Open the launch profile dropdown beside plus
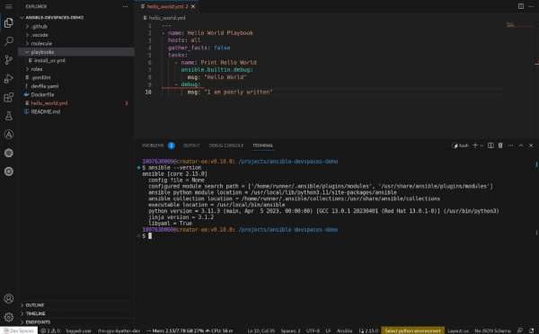The height and width of the screenshot is (334, 539). pos(482,145)
